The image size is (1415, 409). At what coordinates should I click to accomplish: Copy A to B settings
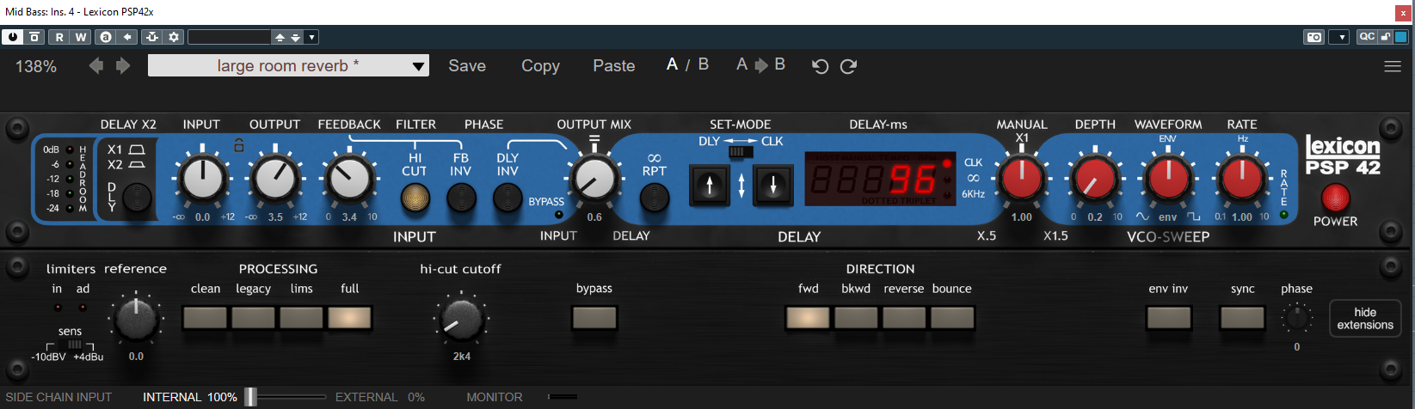[760, 64]
